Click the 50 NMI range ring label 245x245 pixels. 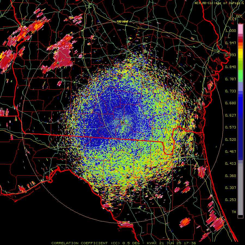click(122, 72)
